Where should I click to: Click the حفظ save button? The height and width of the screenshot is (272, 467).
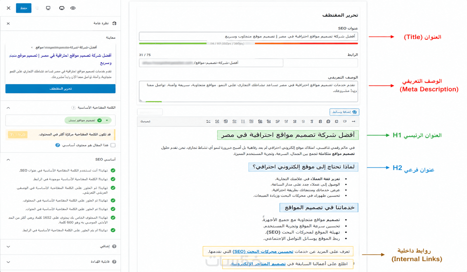coord(24,8)
